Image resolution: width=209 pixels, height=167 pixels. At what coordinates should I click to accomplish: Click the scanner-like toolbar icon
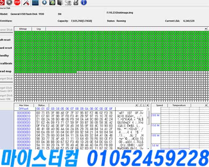[x=68, y=3]
